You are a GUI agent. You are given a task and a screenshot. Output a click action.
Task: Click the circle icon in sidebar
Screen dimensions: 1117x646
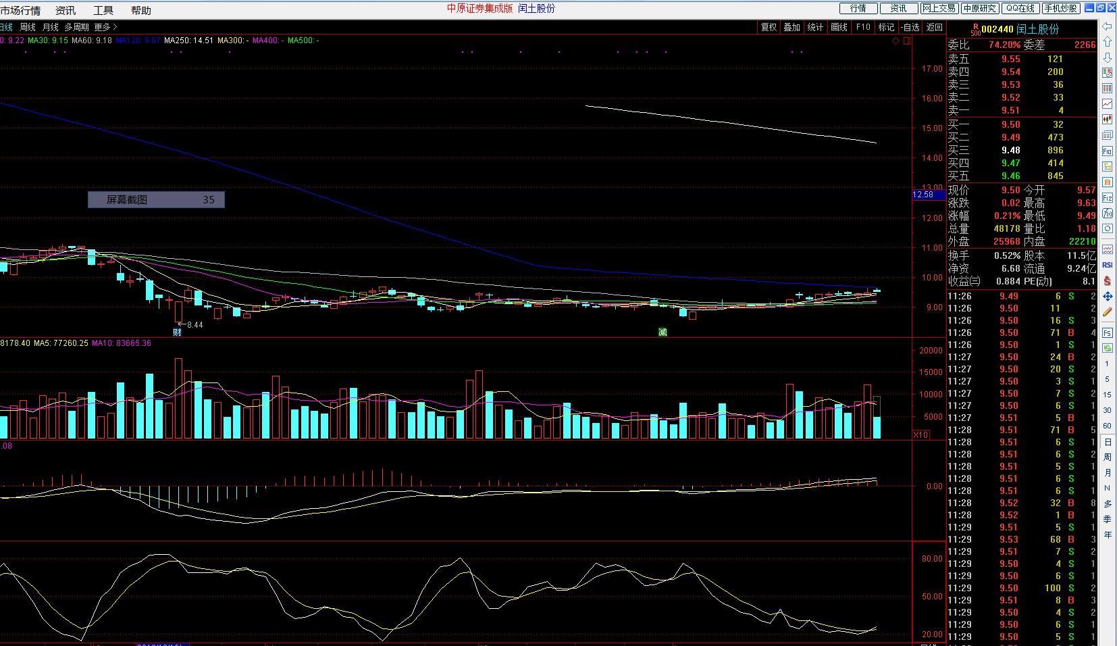coord(1107,229)
